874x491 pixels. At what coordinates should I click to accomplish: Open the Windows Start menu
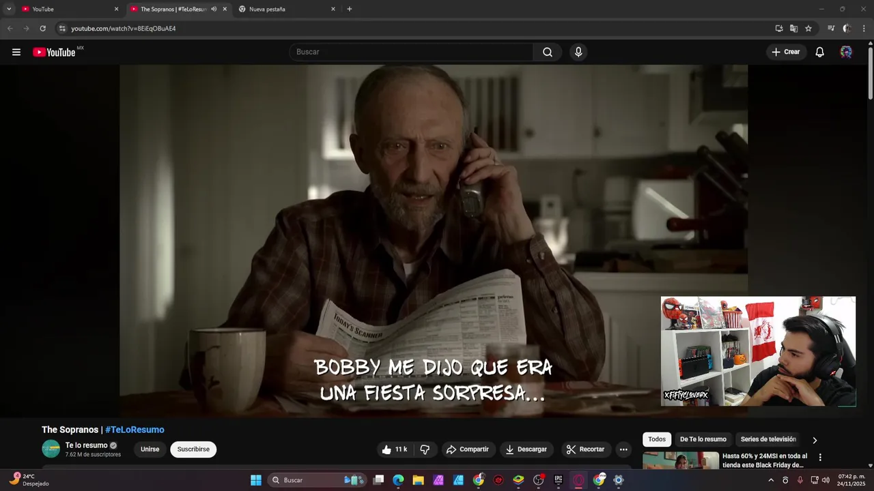click(x=256, y=480)
